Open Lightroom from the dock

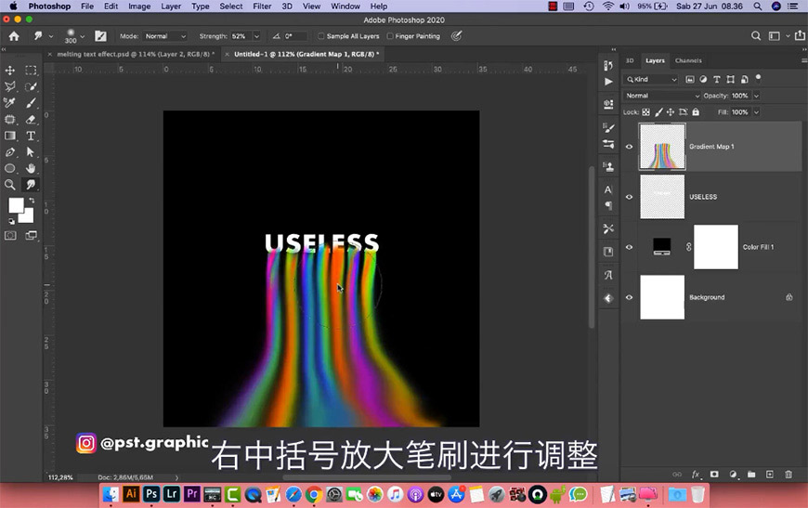point(172,495)
